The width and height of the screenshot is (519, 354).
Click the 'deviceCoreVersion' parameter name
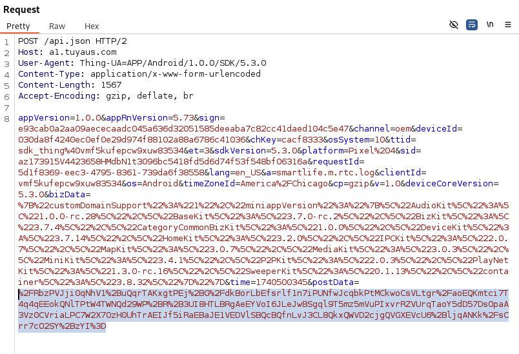click(x=449, y=183)
